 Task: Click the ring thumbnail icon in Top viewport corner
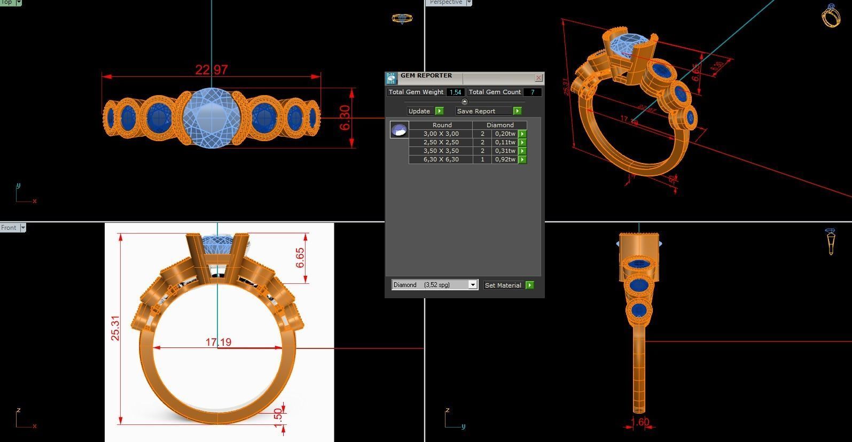pyautogui.click(x=402, y=18)
